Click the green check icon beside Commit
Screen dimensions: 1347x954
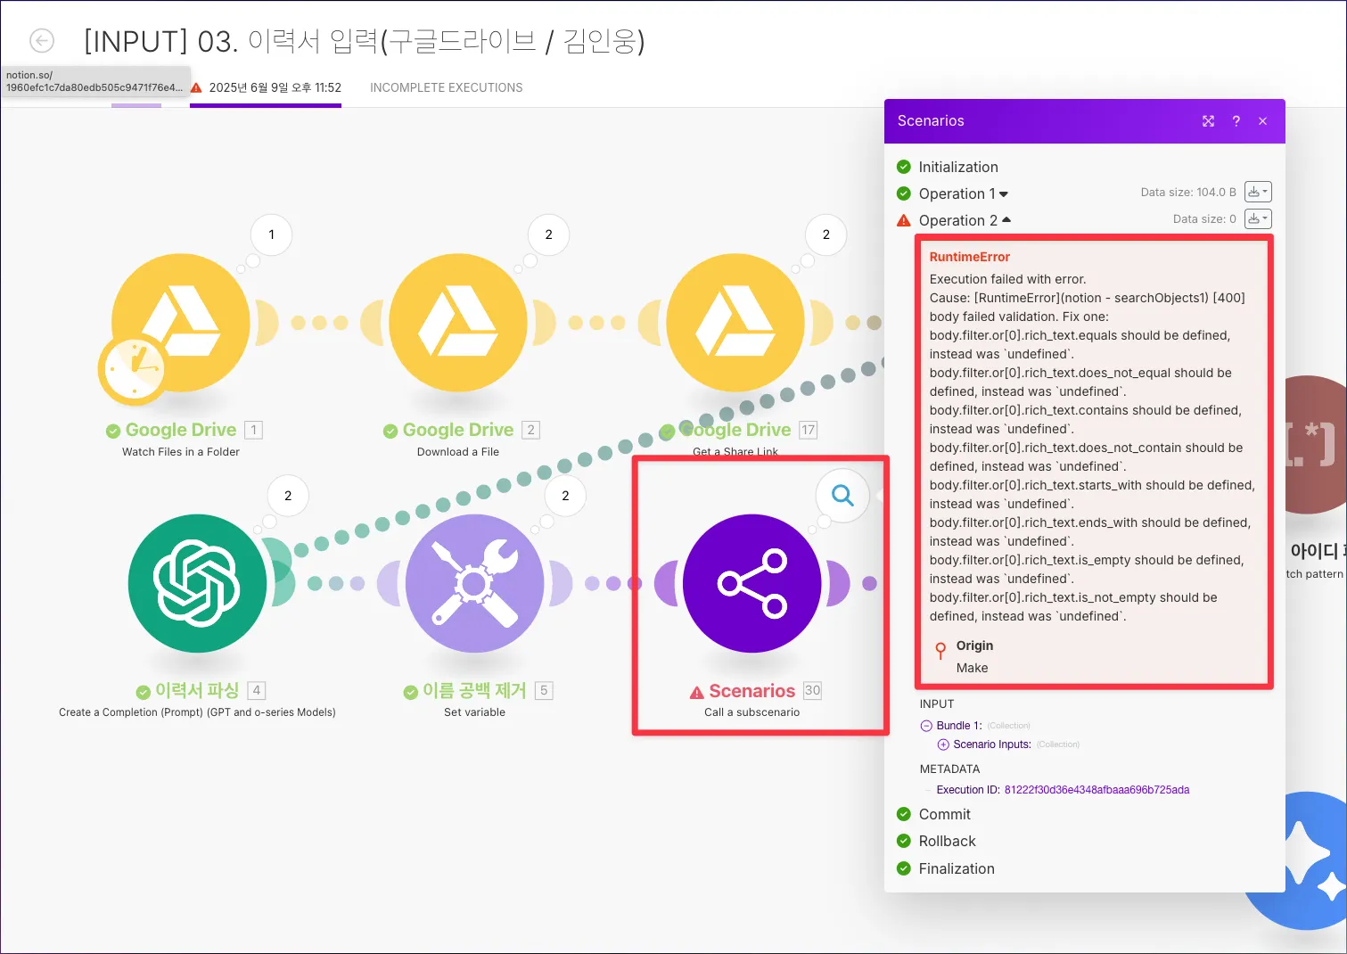904,814
